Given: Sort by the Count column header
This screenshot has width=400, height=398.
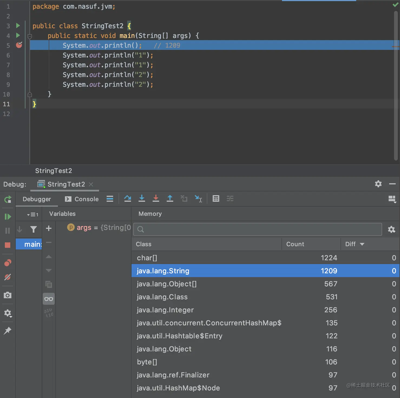Looking at the screenshot, I should click(x=311, y=244).
